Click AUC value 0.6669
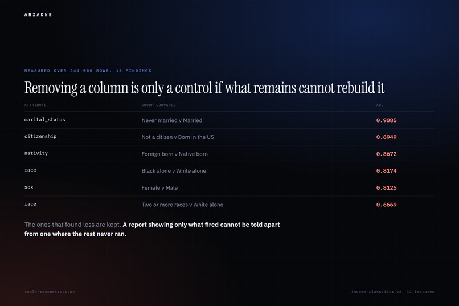This screenshot has width=459, height=306. [x=387, y=205]
